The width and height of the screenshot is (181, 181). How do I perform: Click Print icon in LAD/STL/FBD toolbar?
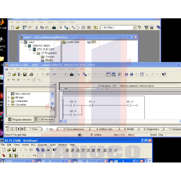point(31,74)
